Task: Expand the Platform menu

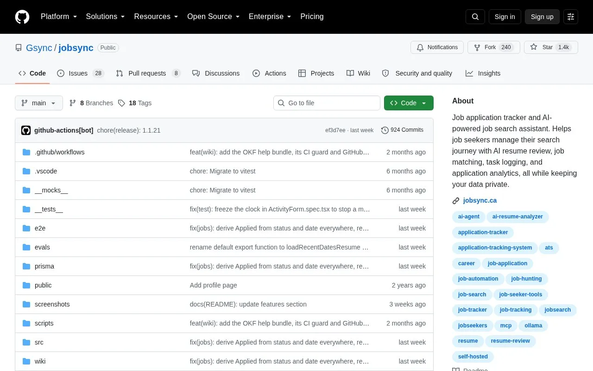Action: [x=59, y=17]
